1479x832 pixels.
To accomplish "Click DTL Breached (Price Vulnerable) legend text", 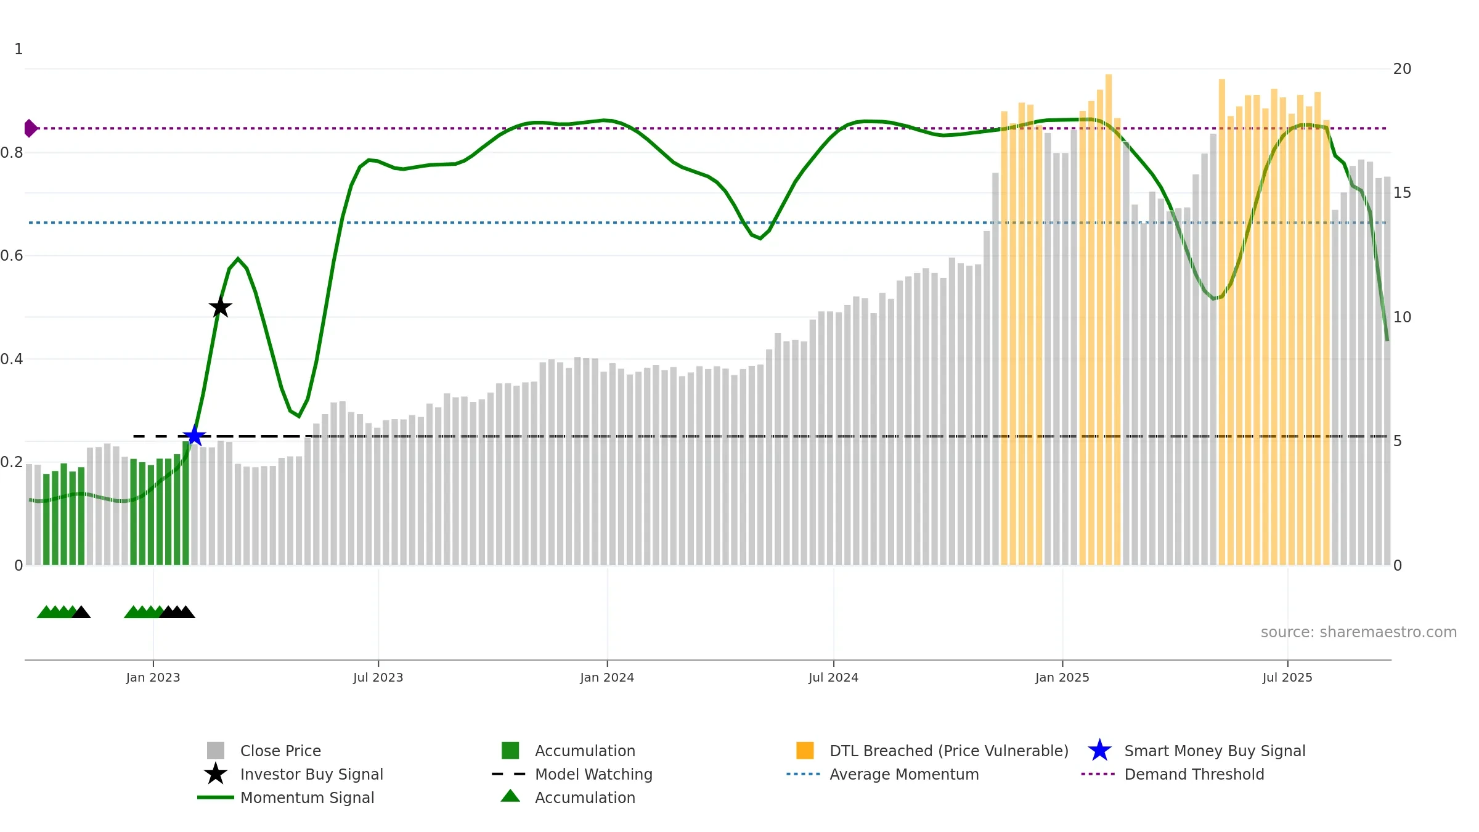I will [x=948, y=751].
